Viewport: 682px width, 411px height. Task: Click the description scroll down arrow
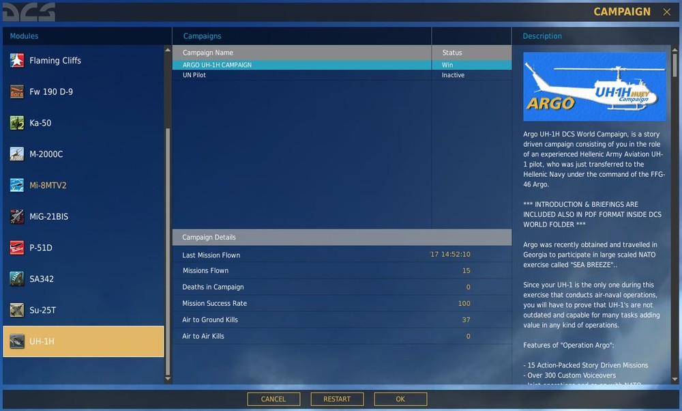coord(675,379)
